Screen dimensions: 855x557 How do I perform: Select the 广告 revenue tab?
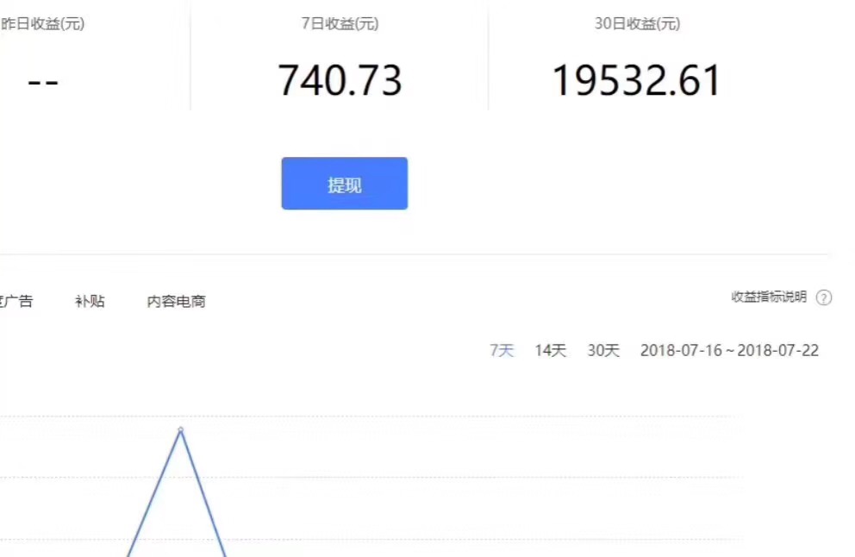pos(17,301)
